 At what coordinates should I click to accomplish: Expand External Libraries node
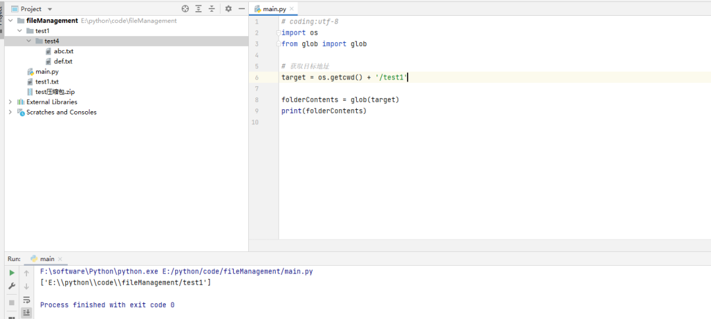pos(11,102)
